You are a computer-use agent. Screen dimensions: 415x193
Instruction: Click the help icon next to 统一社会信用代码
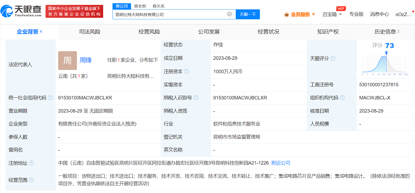click(x=50, y=98)
